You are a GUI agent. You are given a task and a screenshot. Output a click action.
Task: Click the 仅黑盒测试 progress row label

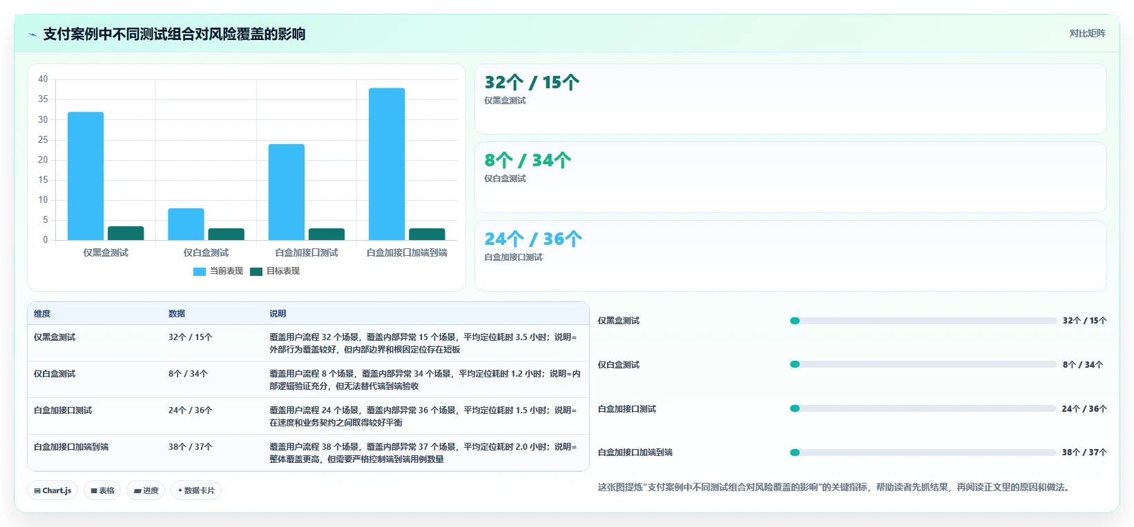coord(619,321)
